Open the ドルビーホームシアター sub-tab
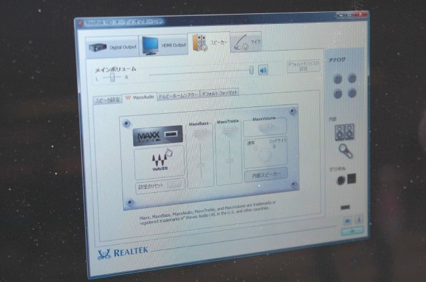 [x=178, y=95]
